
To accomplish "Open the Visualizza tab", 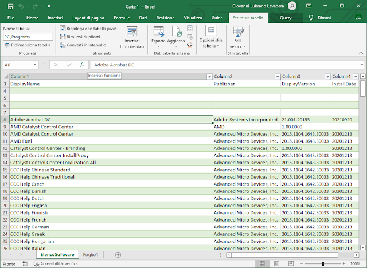I will point(193,18).
